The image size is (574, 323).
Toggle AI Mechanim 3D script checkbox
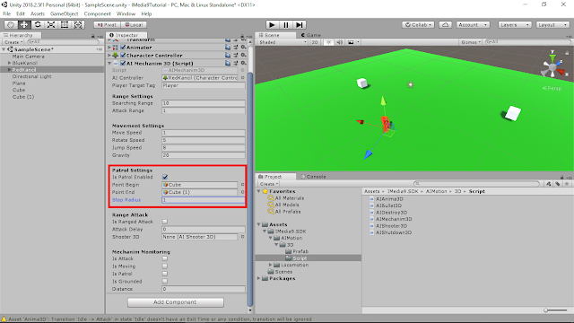click(x=123, y=63)
